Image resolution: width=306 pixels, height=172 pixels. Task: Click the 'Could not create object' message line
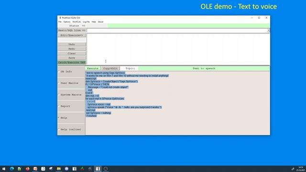pyautogui.click(x=108, y=87)
